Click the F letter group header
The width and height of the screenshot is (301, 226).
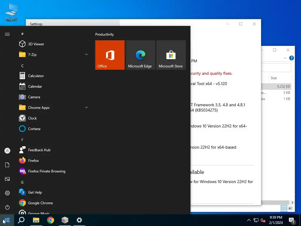pyautogui.click(x=22, y=140)
